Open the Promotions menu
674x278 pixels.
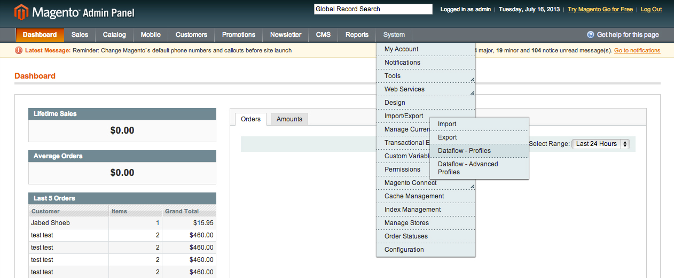pyautogui.click(x=239, y=35)
